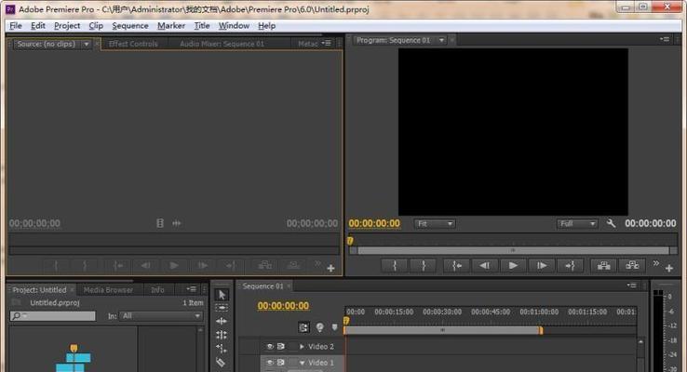Image resolution: width=687 pixels, height=372 pixels.
Task: Go to Out point in Program monitor
Action: tap(570, 265)
